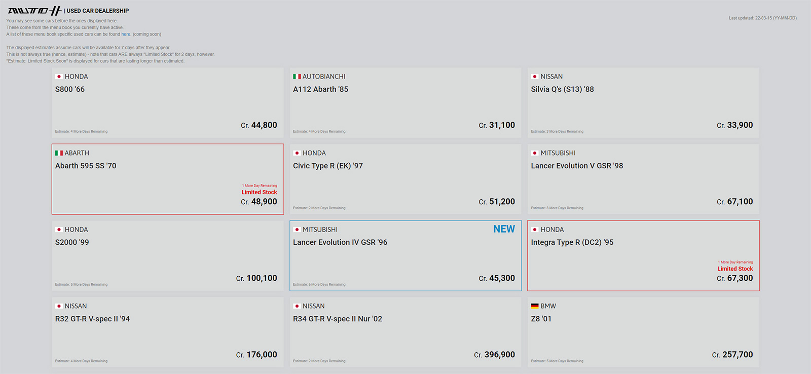
Task: Click Japan flag on R34 GT-R card
Action: click(x=297, y=306)
